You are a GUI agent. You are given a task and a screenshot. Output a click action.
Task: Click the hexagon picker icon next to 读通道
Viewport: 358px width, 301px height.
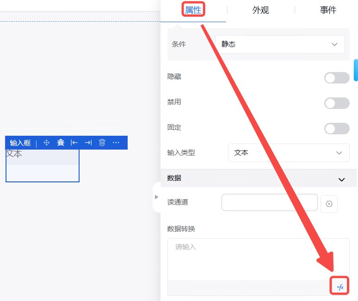(329, 204)
